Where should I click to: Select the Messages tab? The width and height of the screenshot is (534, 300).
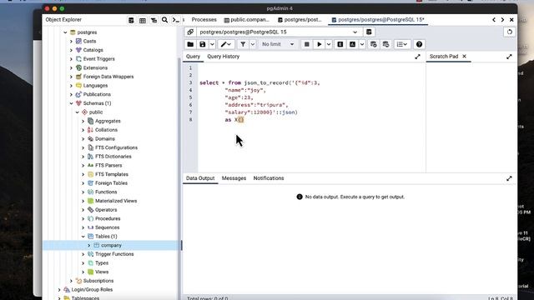(234, 178)
